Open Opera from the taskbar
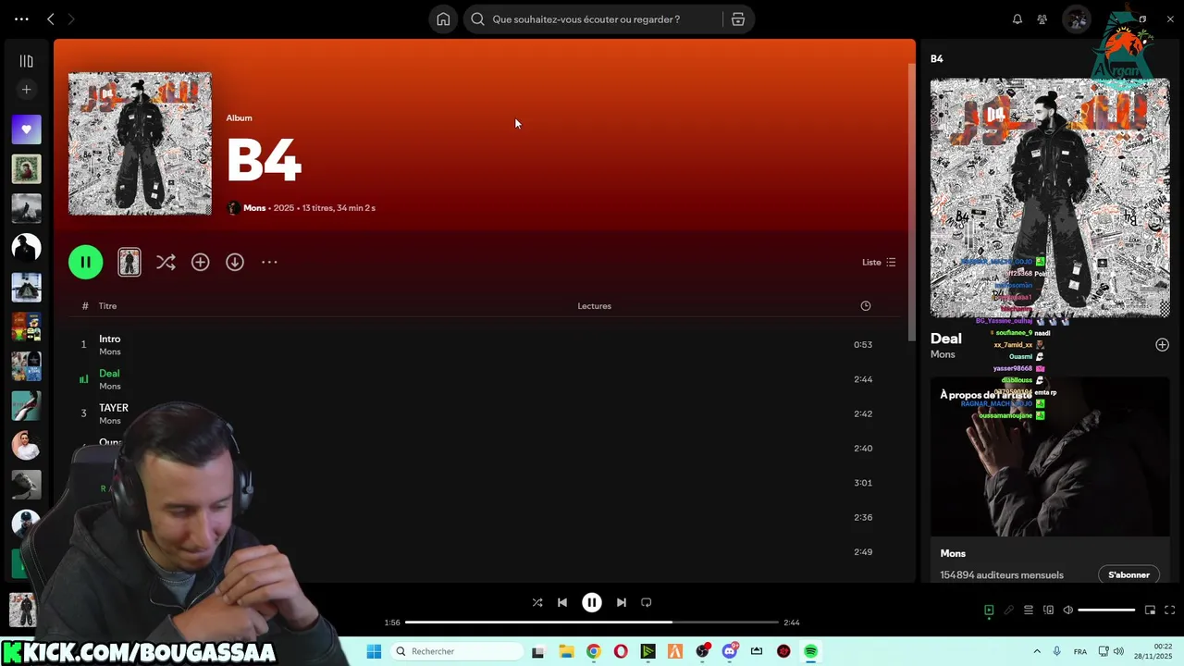The width and height of the screenshot is (1184, 666). [x=621, y=651]
